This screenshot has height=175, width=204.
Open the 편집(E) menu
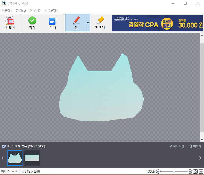pos(21,10)
